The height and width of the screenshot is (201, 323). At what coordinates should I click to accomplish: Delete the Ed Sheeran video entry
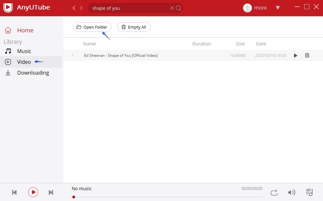pos(307,55)
